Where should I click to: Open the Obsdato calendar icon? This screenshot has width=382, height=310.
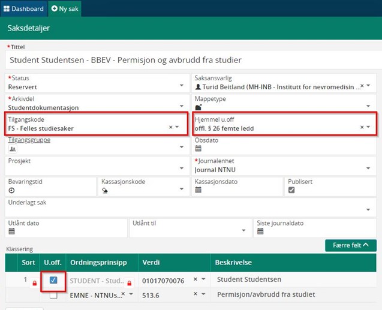coord(198,148)
